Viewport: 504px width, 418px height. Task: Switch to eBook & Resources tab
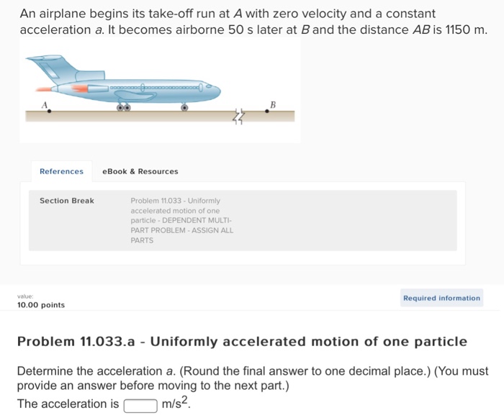point(140,171)
